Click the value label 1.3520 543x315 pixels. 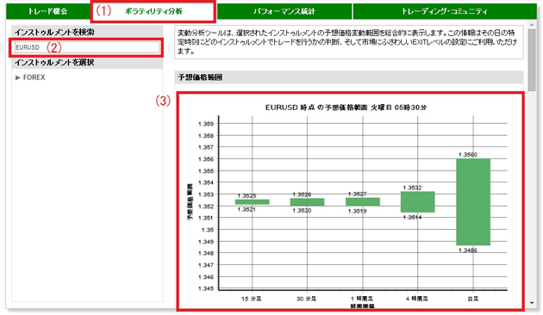point(302,210)
